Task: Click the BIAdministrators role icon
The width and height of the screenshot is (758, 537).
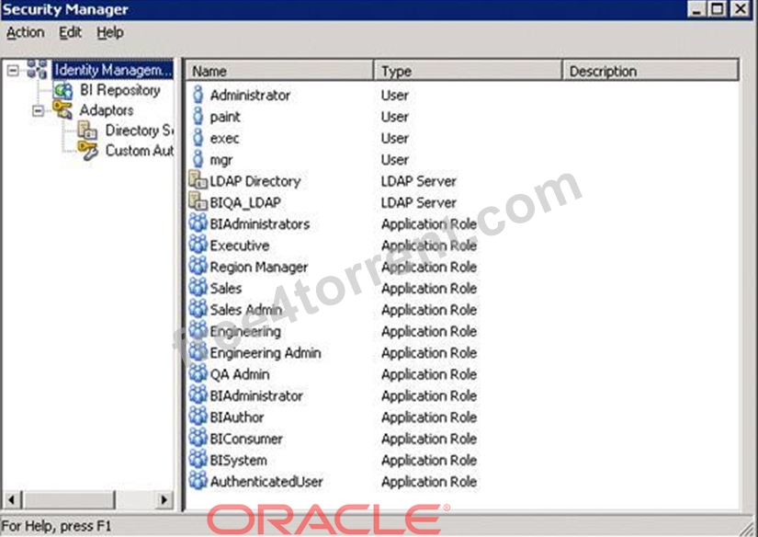Action: coord(198,223)
